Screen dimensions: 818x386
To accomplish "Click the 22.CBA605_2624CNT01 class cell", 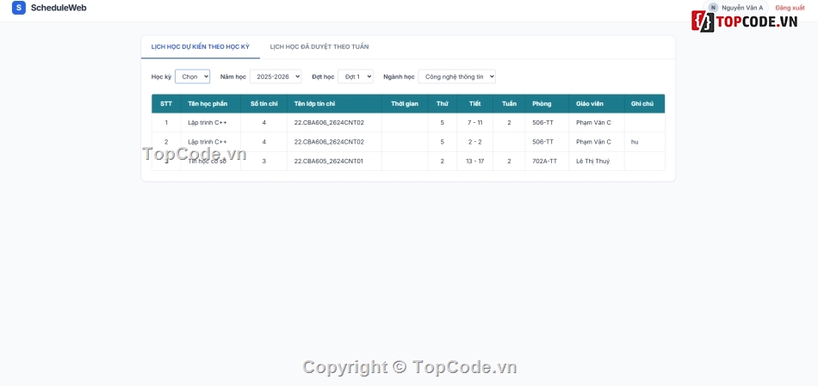I will [x=328, y=161].
